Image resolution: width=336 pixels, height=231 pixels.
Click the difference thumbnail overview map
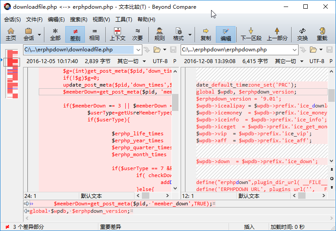(x=13, y=74)
